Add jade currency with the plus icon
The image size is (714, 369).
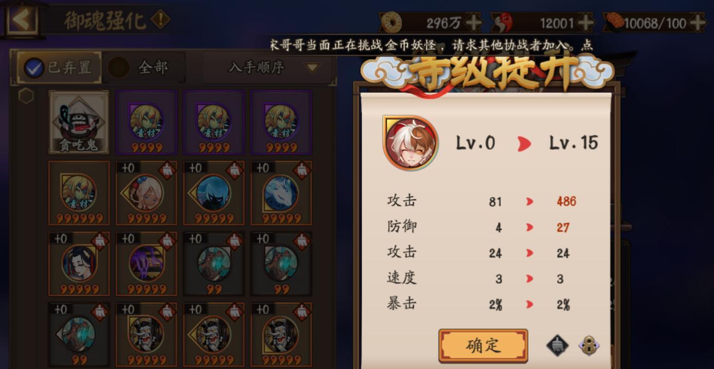click(x=585, y=23)
